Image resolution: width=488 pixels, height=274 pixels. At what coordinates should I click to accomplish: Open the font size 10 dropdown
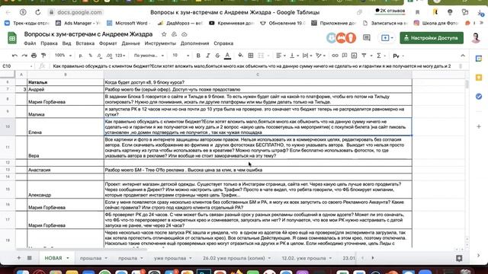point(181,56)
